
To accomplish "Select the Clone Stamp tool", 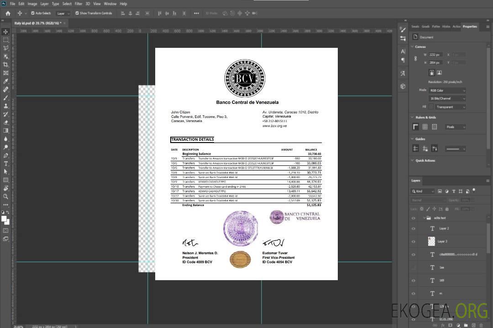I will (5, 106).
